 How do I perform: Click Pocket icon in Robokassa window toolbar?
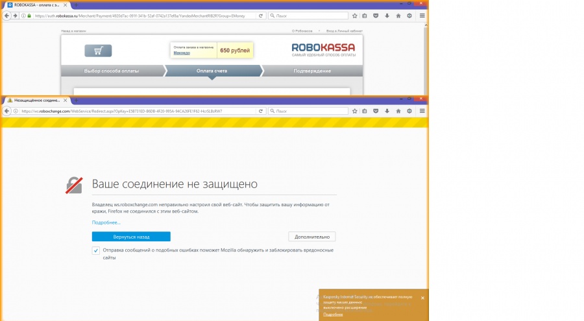click(376, 16)
